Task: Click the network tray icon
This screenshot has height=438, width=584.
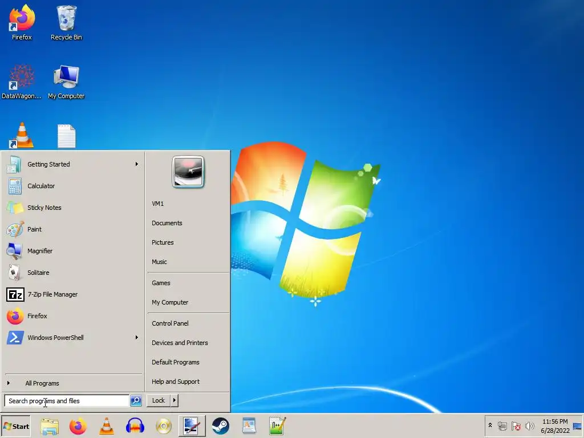Action: pos(502,425)
